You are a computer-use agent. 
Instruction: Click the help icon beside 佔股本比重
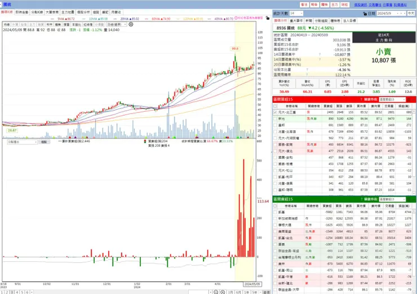click(x=307, y=69)
